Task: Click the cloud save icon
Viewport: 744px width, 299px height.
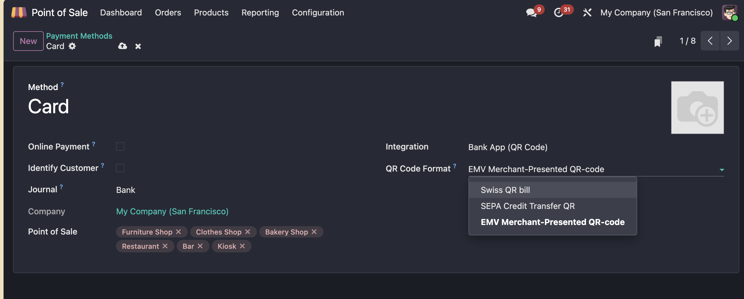Action: tap(122, 46)
